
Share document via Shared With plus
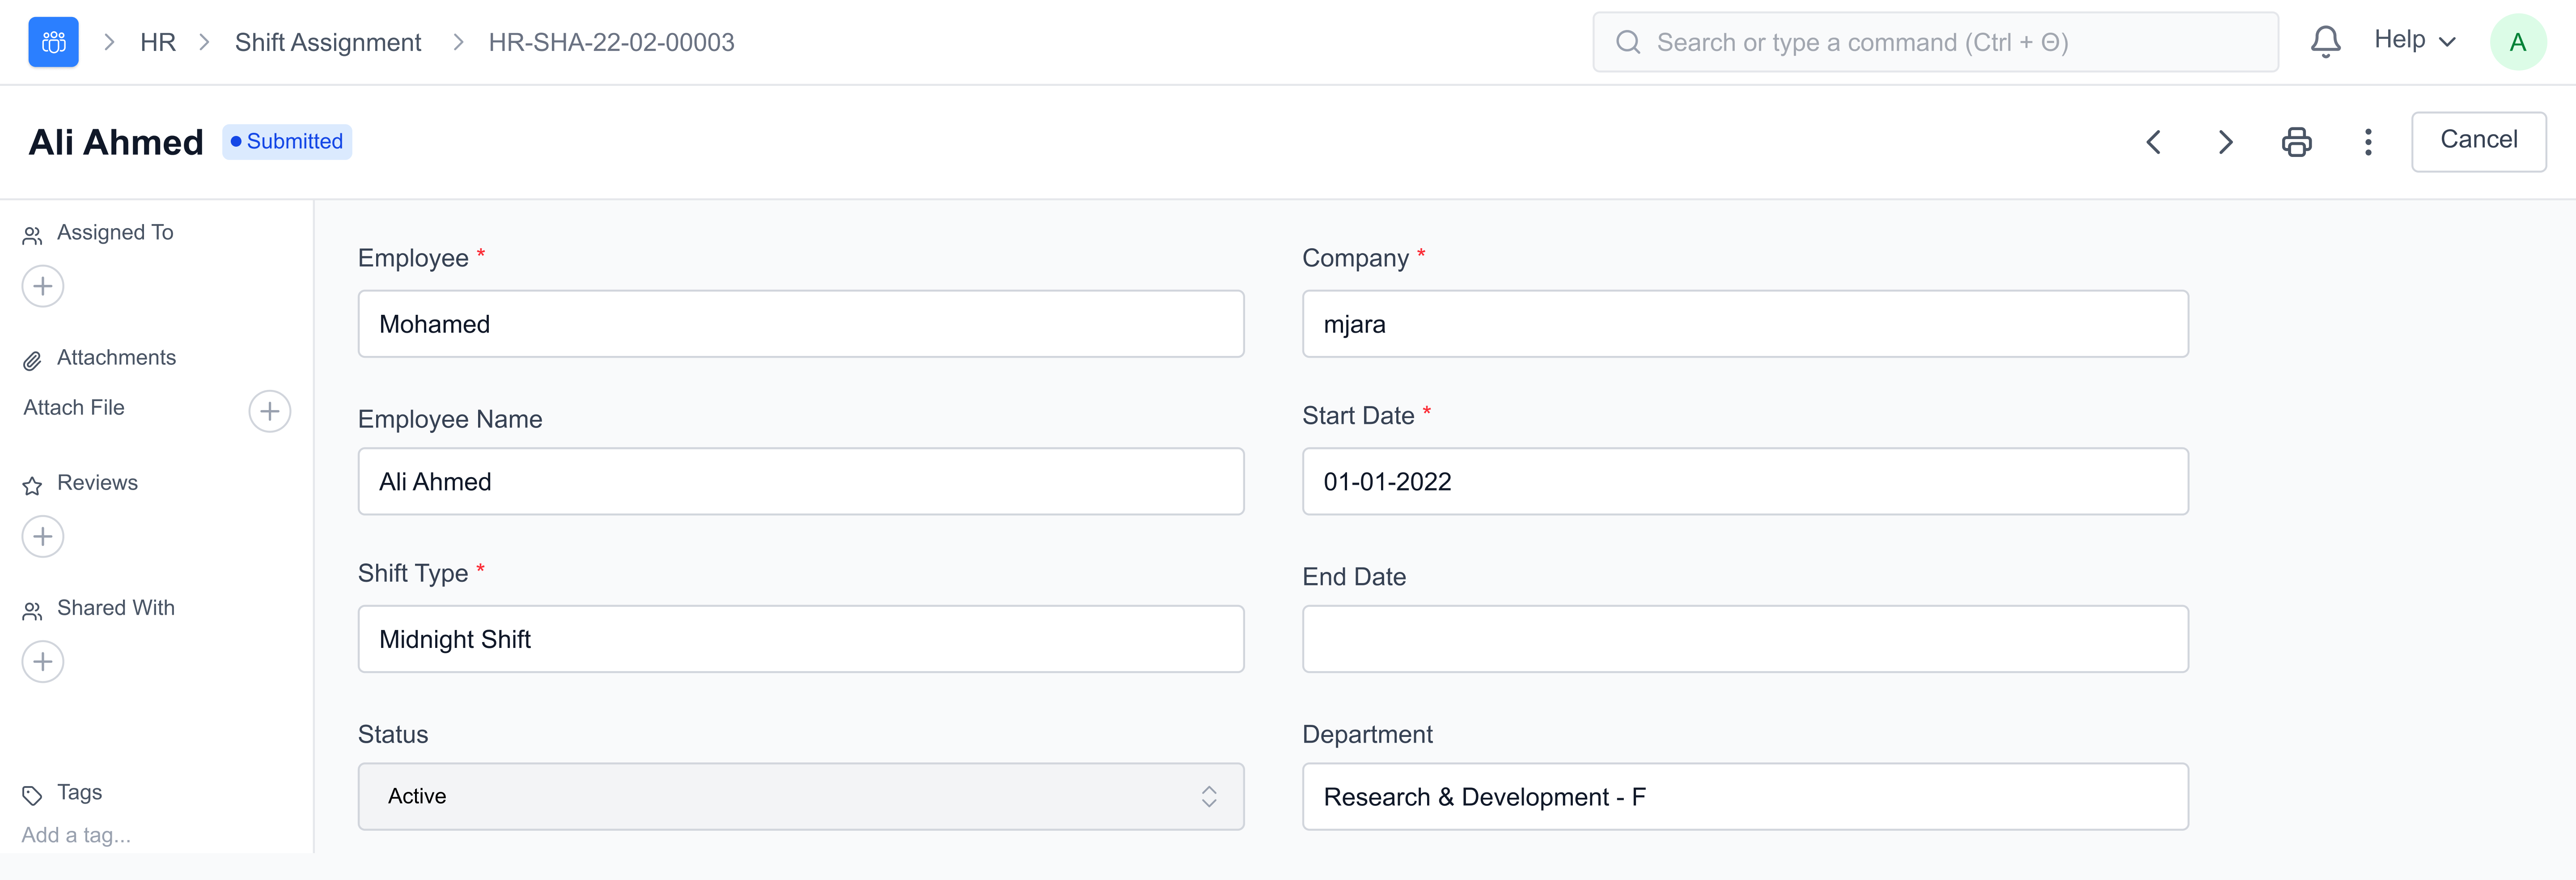coord(43,662)
